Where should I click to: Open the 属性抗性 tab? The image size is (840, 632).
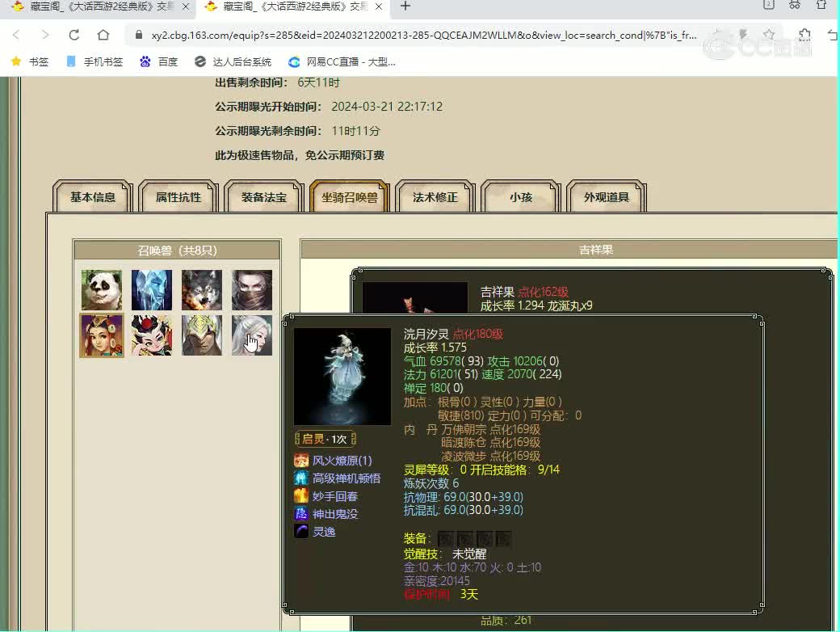(x=178, y=196)
